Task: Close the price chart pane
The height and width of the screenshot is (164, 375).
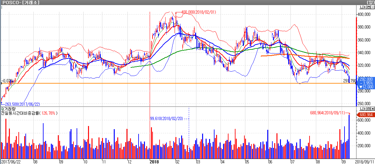Action: pos(373,7)
